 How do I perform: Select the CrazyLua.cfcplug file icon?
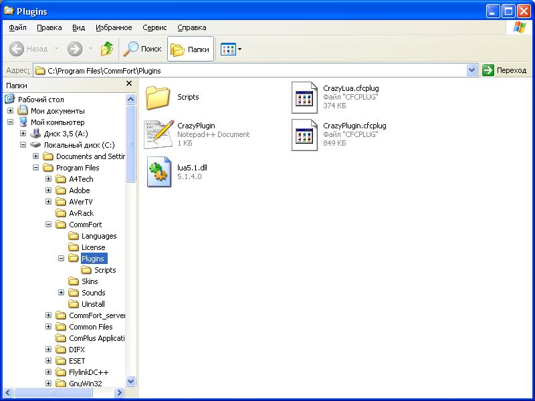(304, 97)
